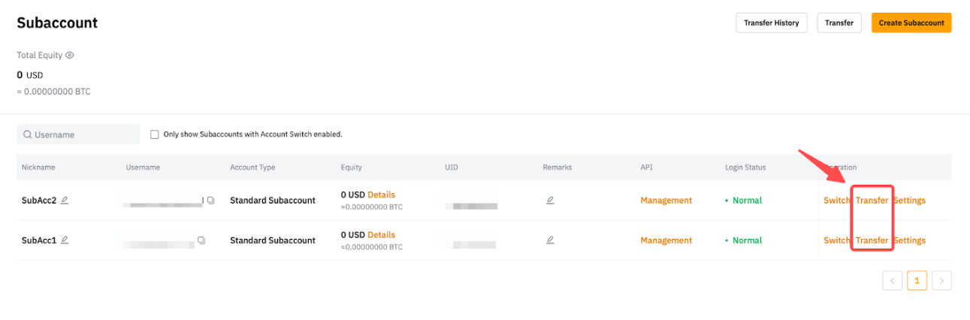970x320 pixels.
Task: Go to next page arrow
Action: pyautogui.click(x=941, y=281)
